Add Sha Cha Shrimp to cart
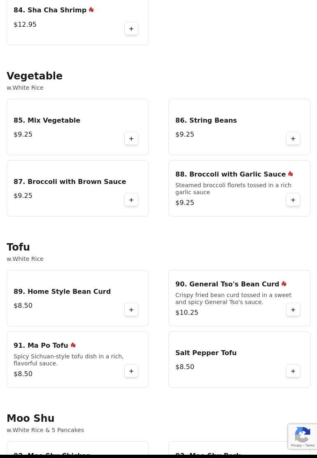The width and height of the screenshot is (317, 458). click(131, 29)
